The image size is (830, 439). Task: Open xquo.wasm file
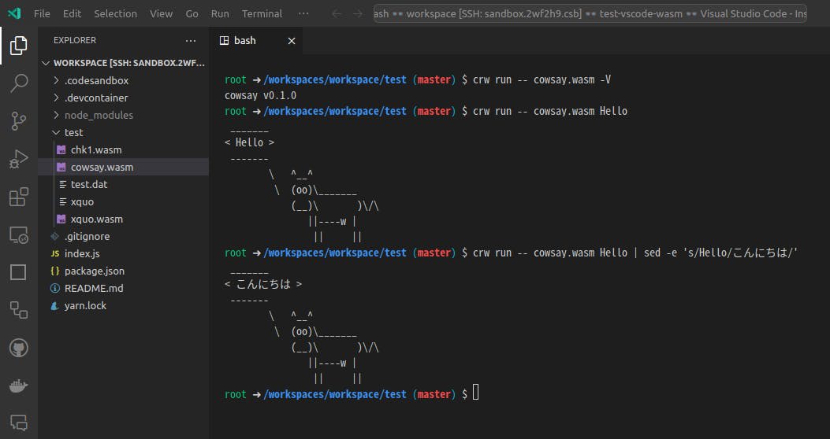click(123, 219)
